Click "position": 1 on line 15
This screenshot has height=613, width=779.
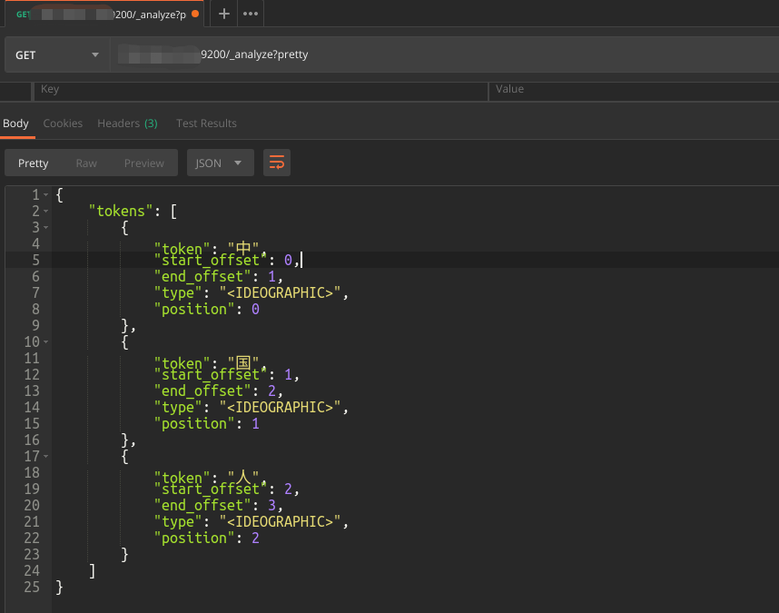[207, 424]
